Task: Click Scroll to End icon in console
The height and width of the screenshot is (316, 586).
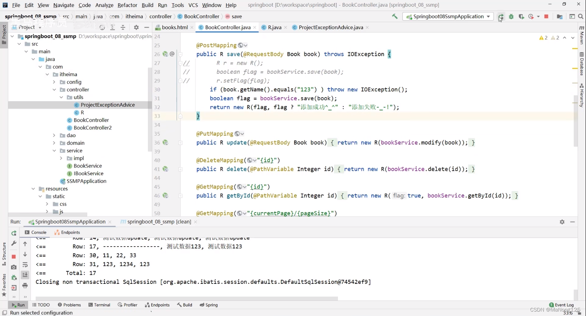Action: [x=25, y=275]
